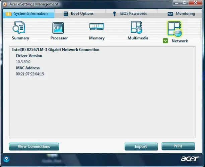Open the Memory module icon
Screen dimensions: 205x167
[96, 26]
